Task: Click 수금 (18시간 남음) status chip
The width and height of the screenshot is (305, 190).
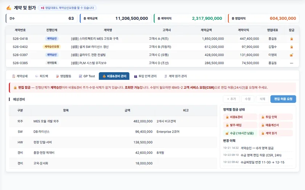Action: (x=240, y=133)
